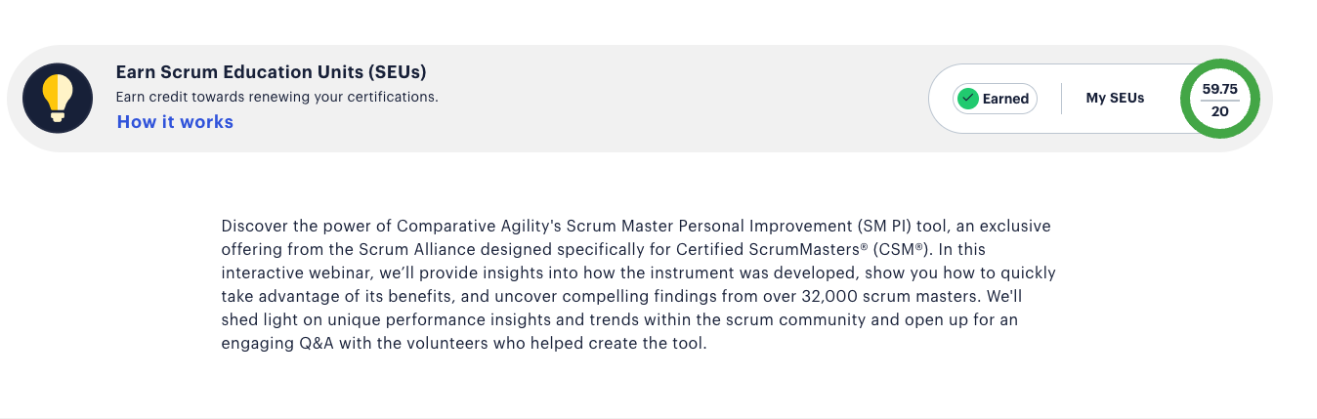1317x419 pixels.
Task: Open the How it works link
Action: point(175,122)
